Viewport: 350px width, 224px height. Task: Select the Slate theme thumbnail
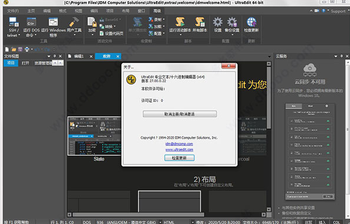point(95,135)
